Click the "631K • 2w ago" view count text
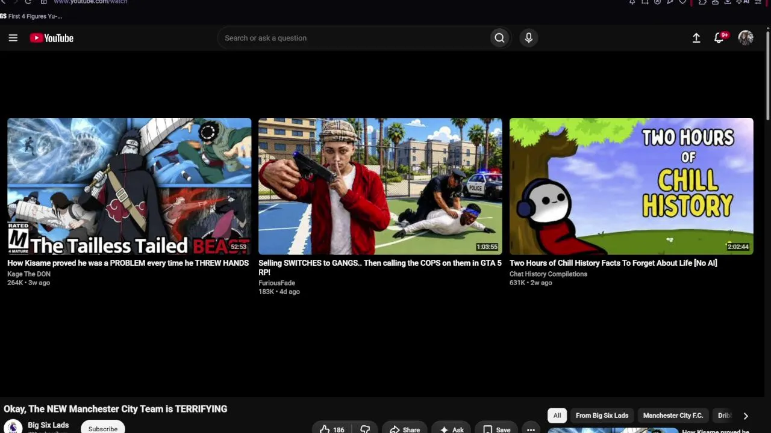This screenshot has height=433, width=771. pos(531,283)
